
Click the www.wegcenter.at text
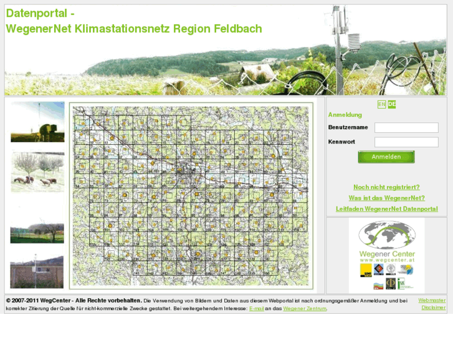coord(387,260)
